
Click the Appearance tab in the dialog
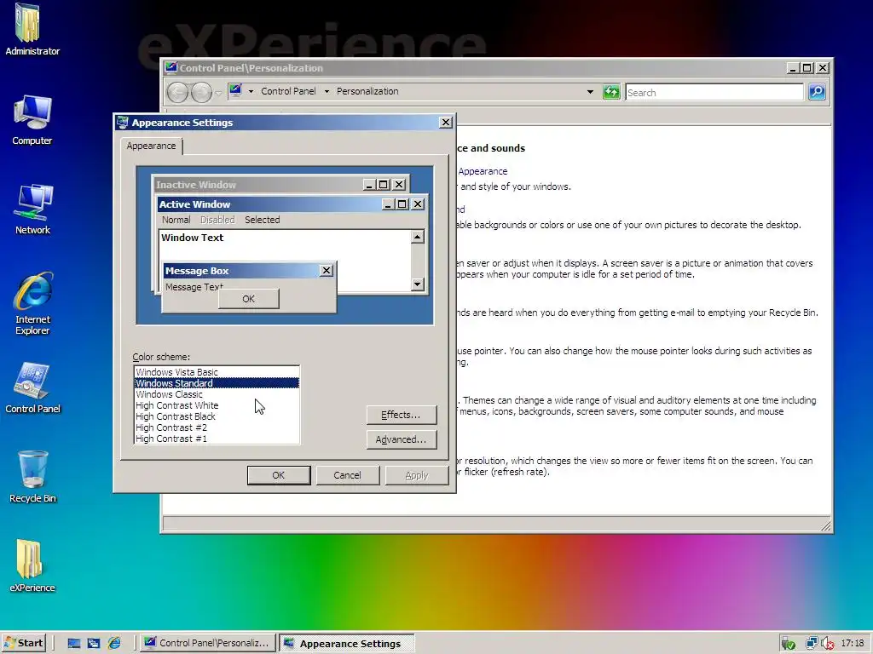[151, 146]
